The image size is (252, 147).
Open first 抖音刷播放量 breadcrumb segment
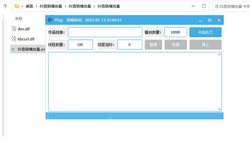pos(51,6)
